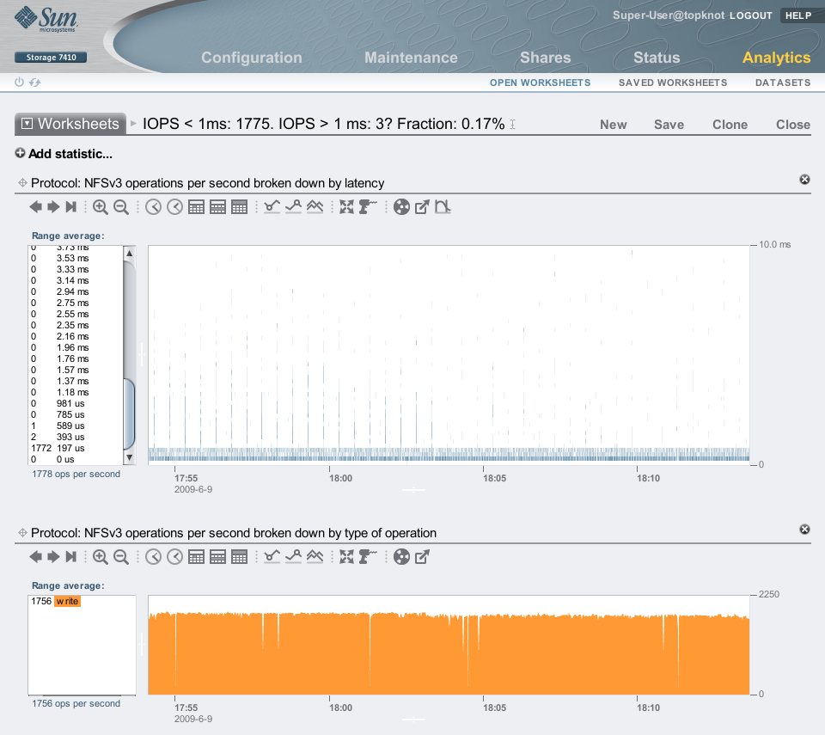Open the Saved Worksheets tab
825x735 pixels.
[673, 83]
